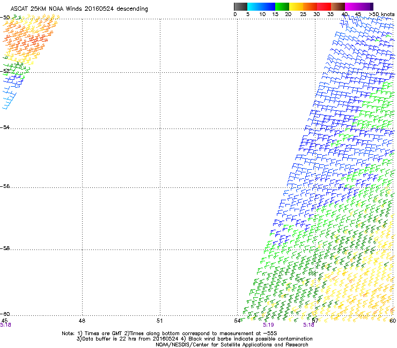Click the red 30-35 knots legend segment
This screenshot has width=397, height=348.
coord(324,6)
